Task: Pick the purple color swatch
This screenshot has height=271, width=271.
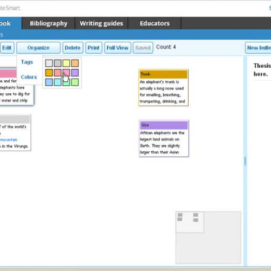Action: coord(75,73)
